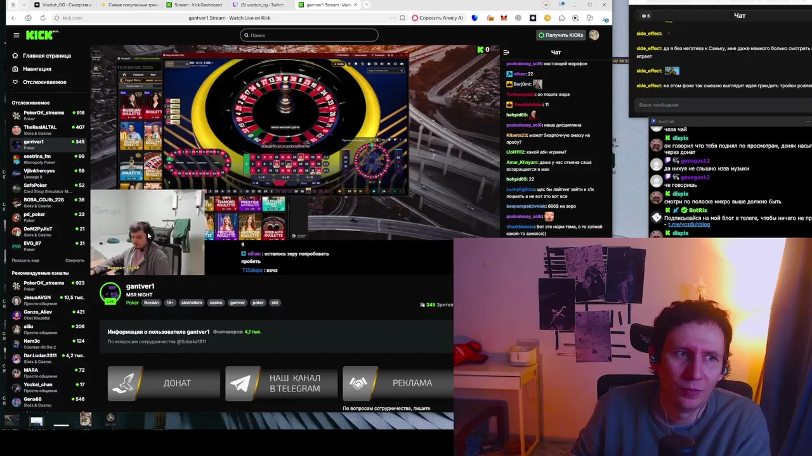Screen dimensions: 812x456
Task: Open НАШ КАНАЛ В TELEGRAM banner
Action: tap(281, 383)
